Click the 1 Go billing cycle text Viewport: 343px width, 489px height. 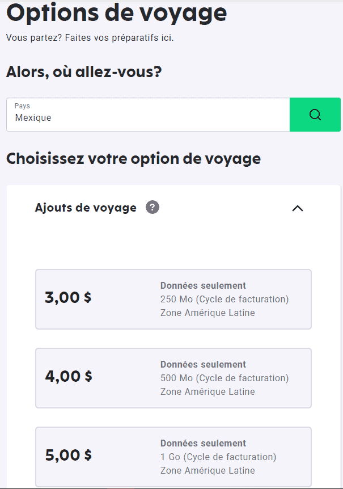click(x=218, y=457)
